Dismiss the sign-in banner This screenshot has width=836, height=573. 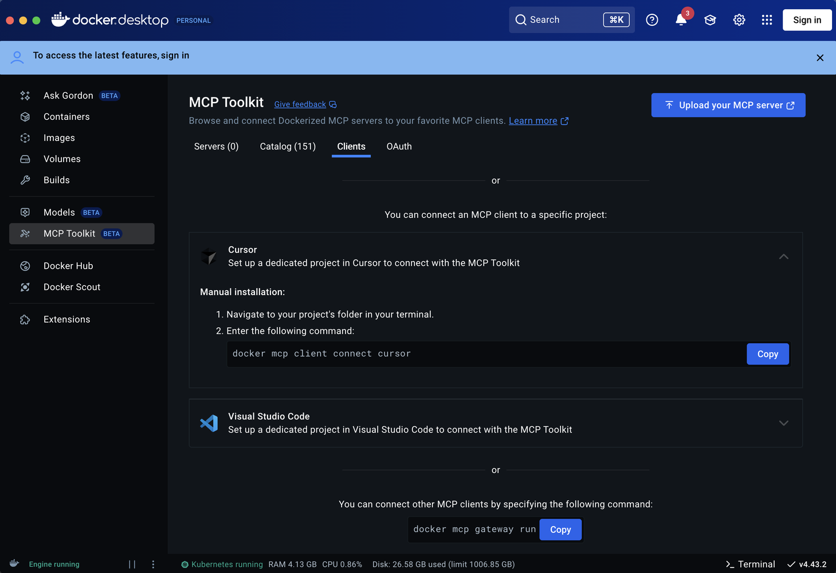(x=820, y=58)
